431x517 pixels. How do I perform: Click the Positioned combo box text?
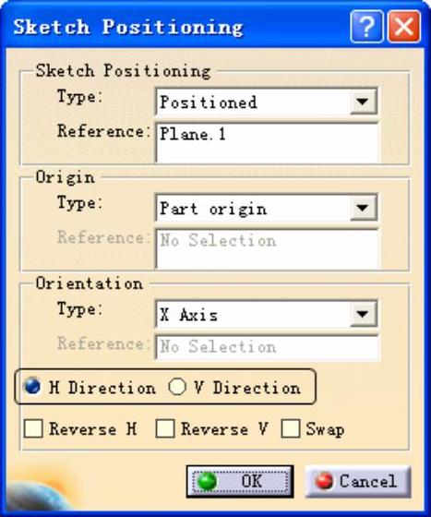[209, 102]
